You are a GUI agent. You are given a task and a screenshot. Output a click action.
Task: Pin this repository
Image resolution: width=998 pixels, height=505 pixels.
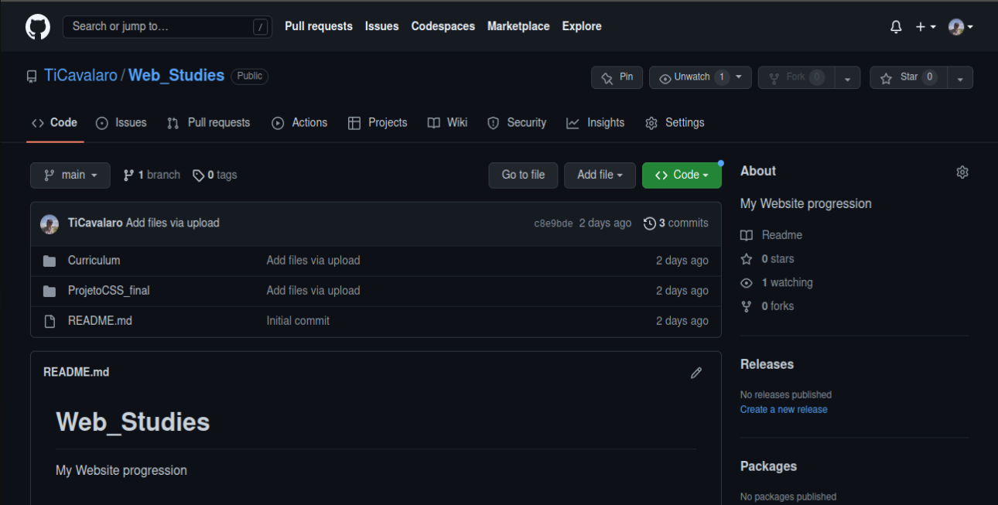click(x=617, y=77)
